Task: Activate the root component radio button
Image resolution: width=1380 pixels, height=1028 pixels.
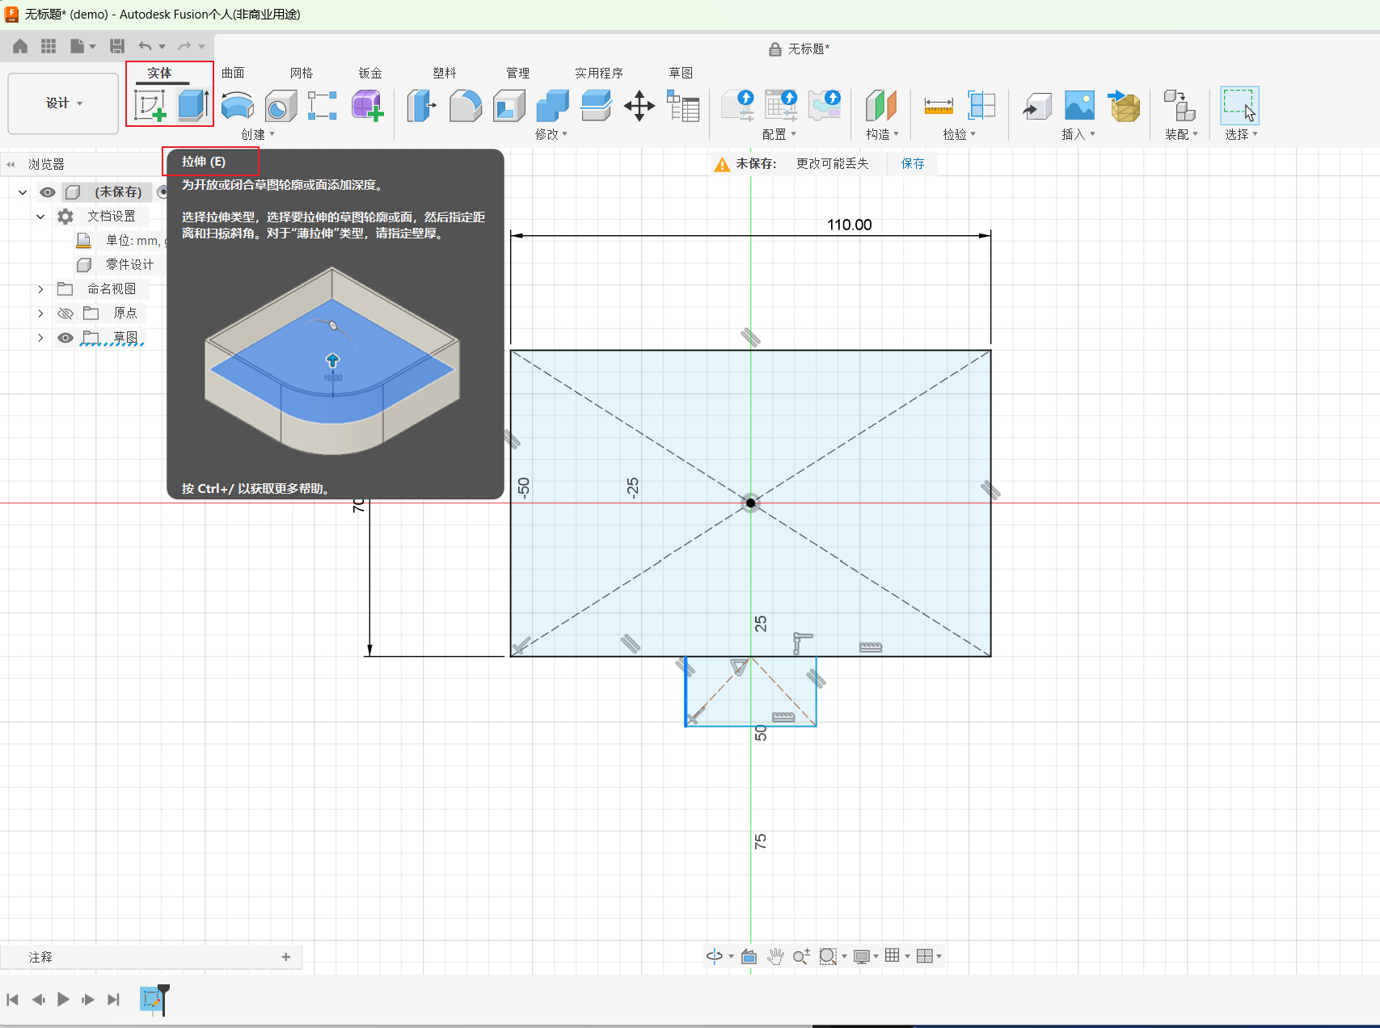Action: coord(163,192)
